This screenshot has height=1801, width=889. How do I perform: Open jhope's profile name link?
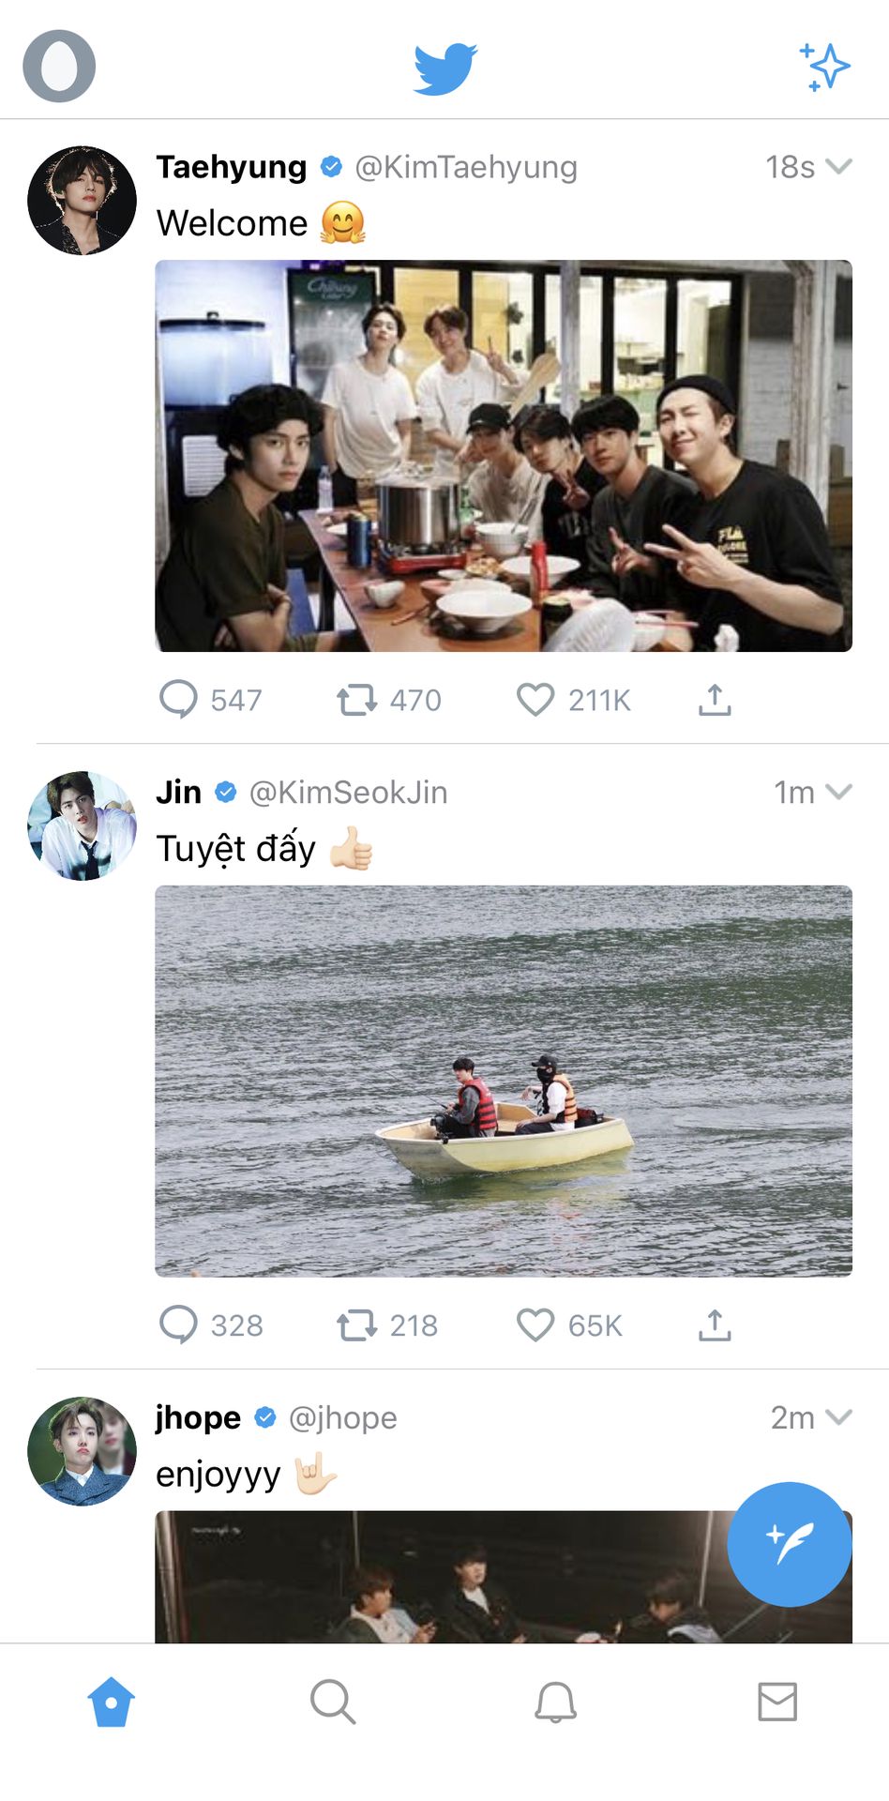pos(198,1417)
